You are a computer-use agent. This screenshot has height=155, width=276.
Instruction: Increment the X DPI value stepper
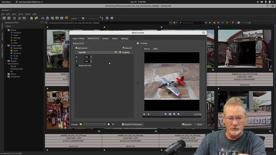pos(91,56)
